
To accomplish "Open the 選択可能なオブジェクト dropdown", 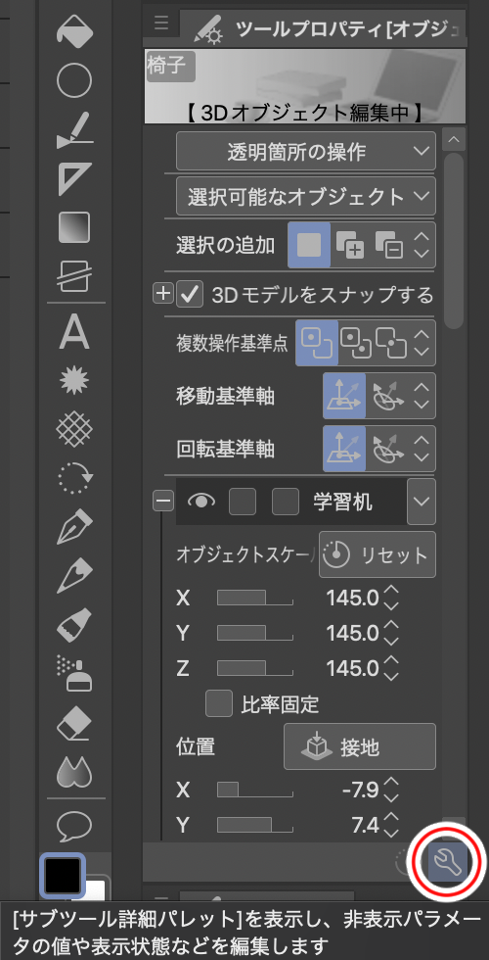I will (305, 197).
